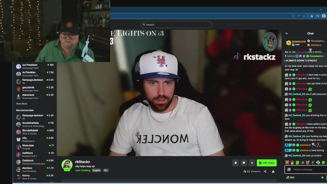Report the stream via warning triangle icon
The height and width of the screenshot is (184, 327).
[273, 171]
